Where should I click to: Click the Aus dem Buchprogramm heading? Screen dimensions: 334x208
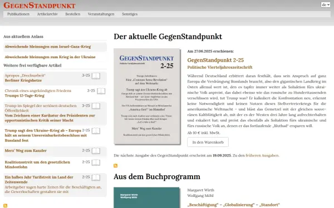(x=157, y=176)
